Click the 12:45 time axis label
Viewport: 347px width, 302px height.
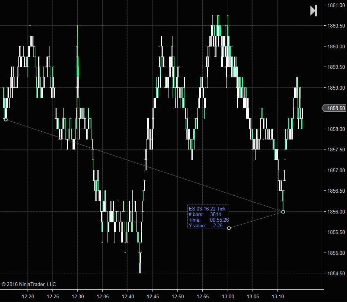point(153,296)
